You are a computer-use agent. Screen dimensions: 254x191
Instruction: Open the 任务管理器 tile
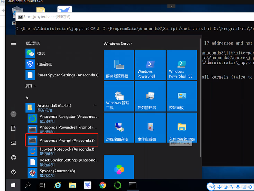coord(150,96)
